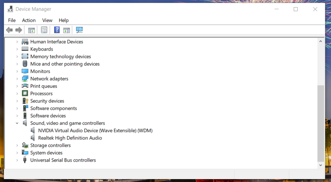Select the Monitors label
This screenshot has width=331, height=182.
pyautogui.click(x=40, y=71)
